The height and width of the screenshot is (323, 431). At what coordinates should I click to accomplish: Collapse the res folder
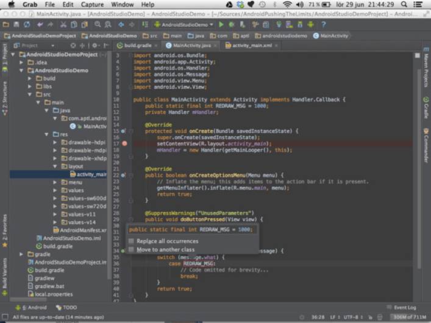coord(46,134)
